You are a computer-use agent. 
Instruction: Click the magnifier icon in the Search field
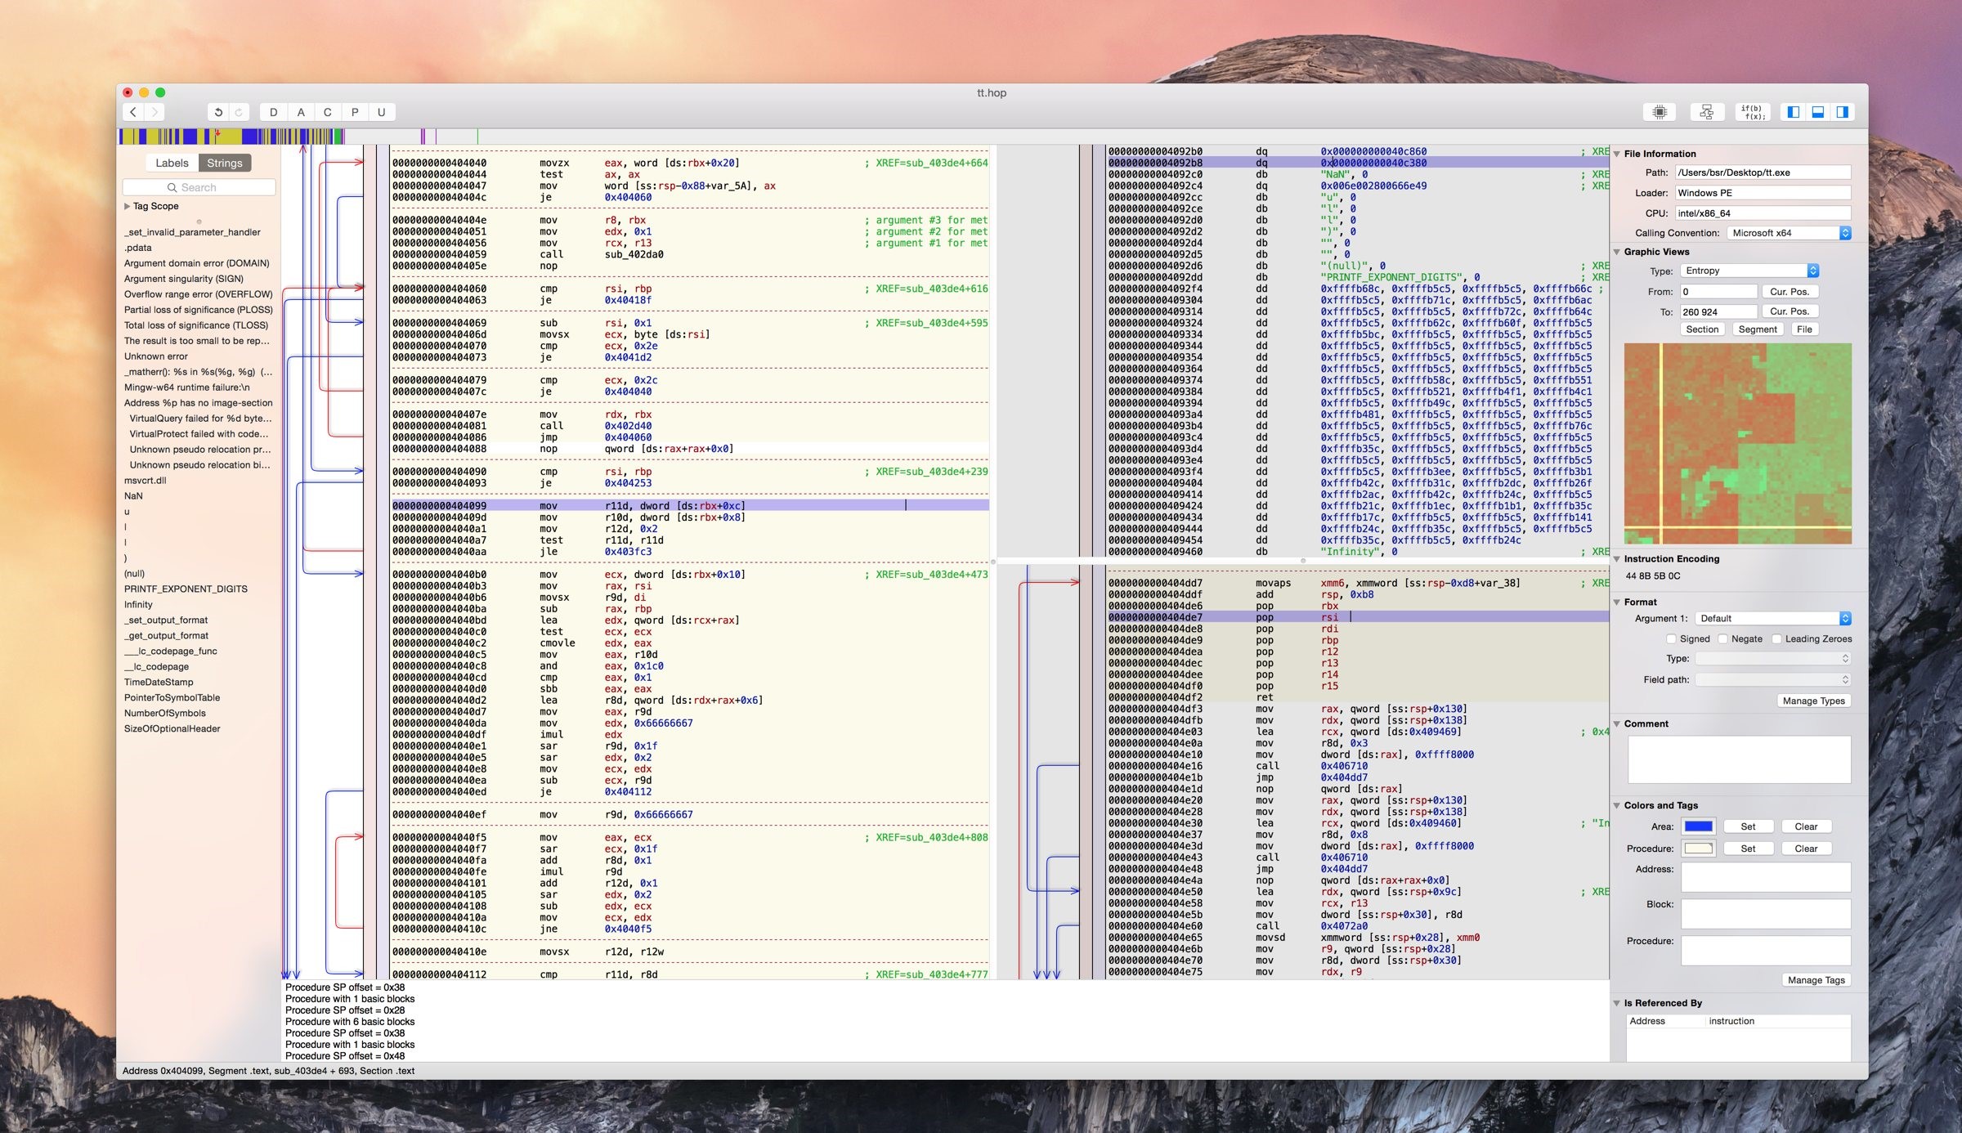tap(172, 187)
